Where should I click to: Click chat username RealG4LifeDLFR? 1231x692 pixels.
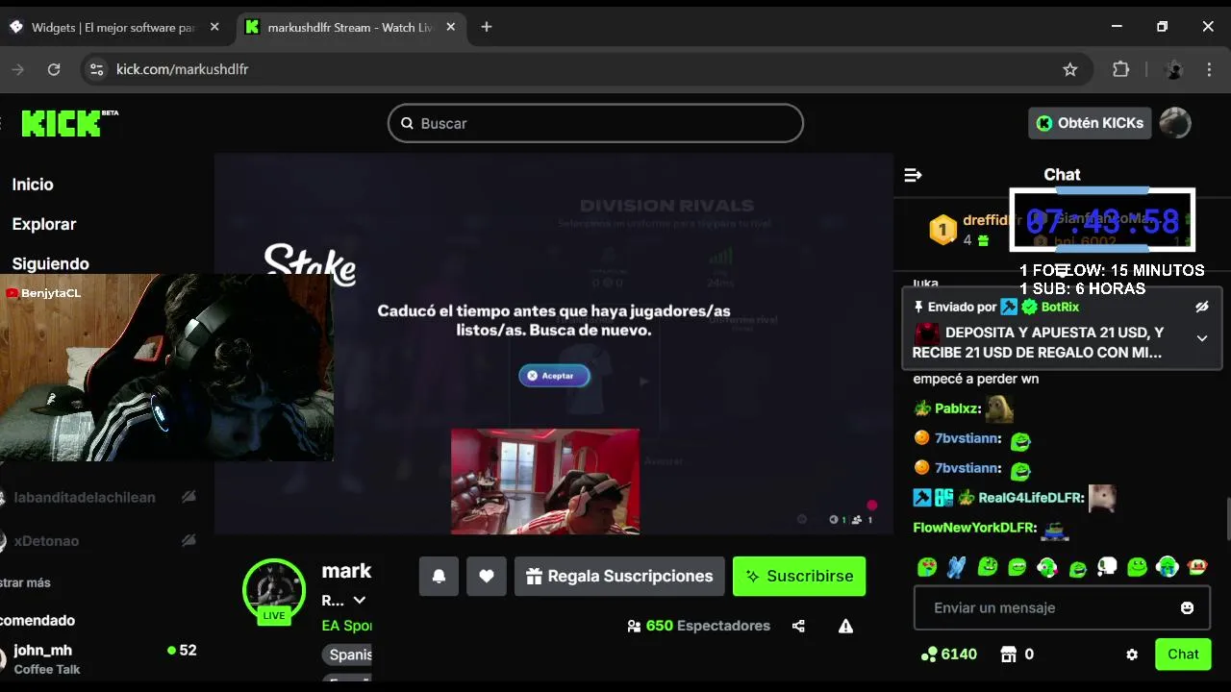pos(1029,498)
